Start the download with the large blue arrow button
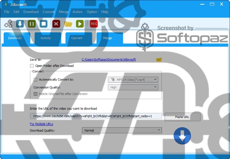The image size is (230, 159). point(182,136)
